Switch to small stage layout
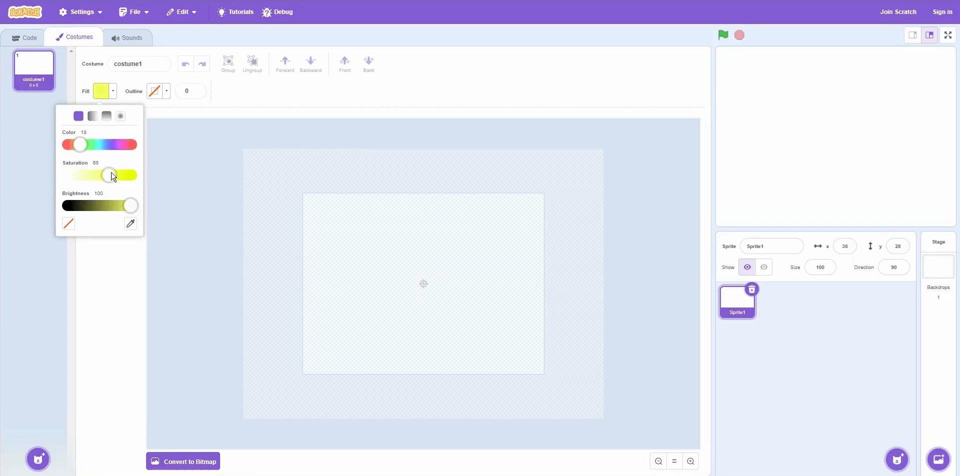The image size is (960, 476). coord(912,35)
